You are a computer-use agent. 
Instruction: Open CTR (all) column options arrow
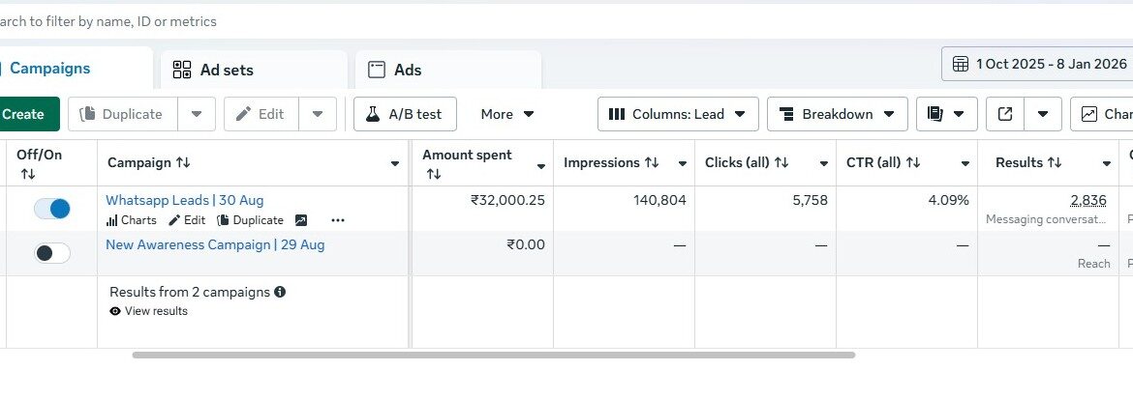(x=965, y=164)
